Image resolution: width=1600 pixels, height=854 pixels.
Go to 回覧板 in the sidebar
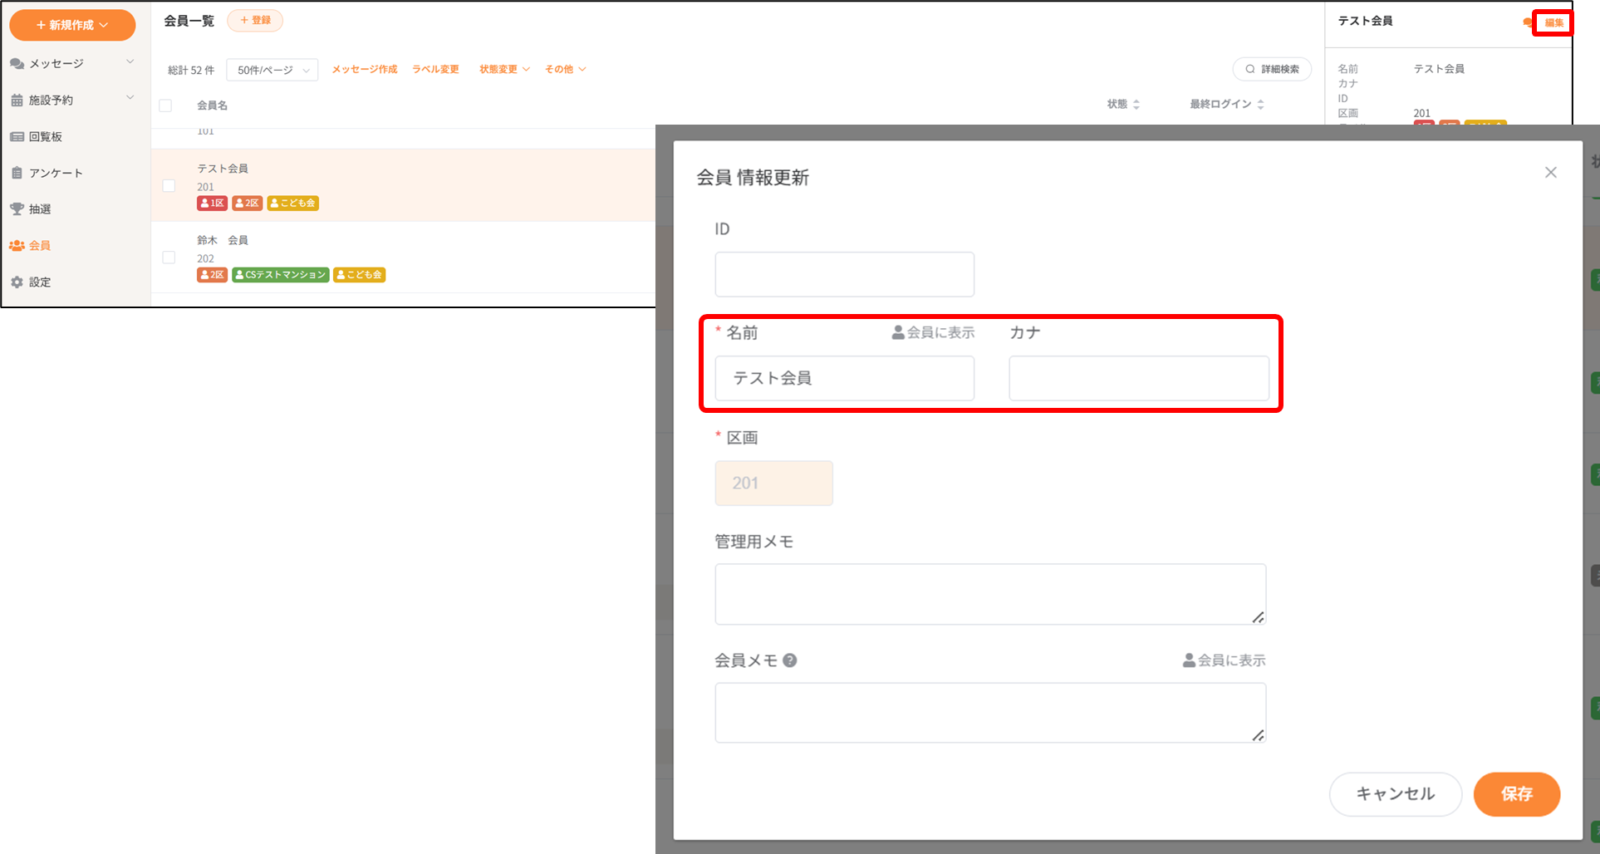(46, 136)
